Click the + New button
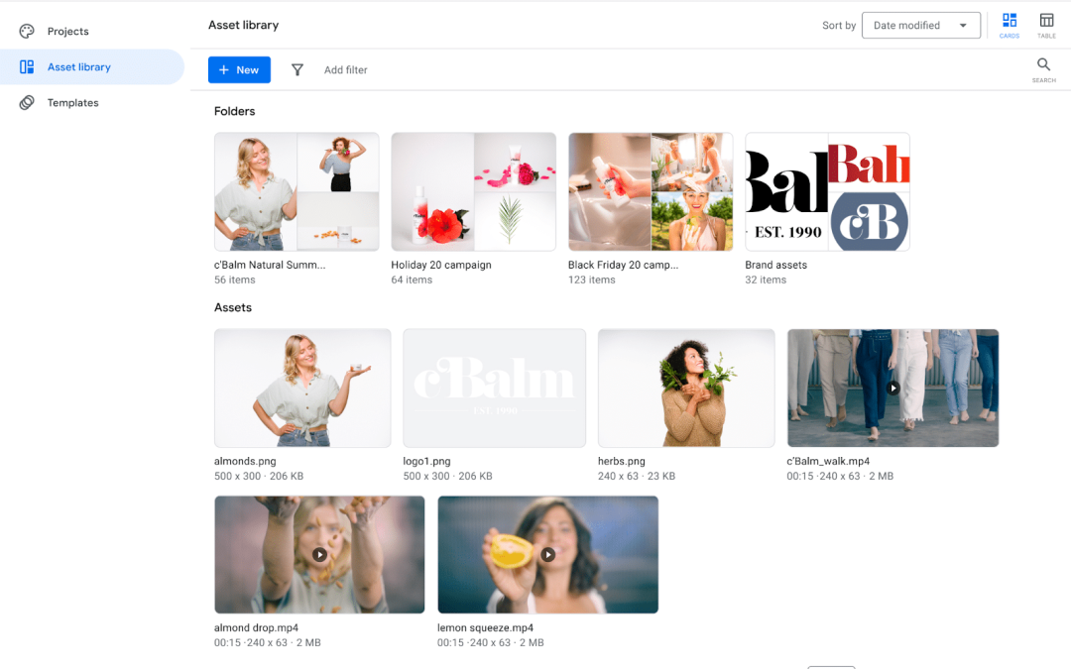The image size is (1071, 669). (x=238, y=69)
